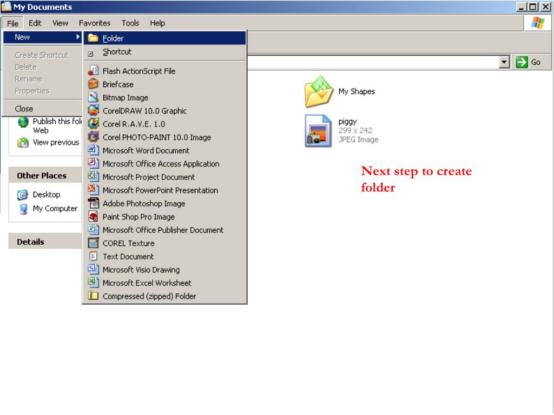Click the Briefcase label
The image size is (554, 415).
tap(117, 84)
